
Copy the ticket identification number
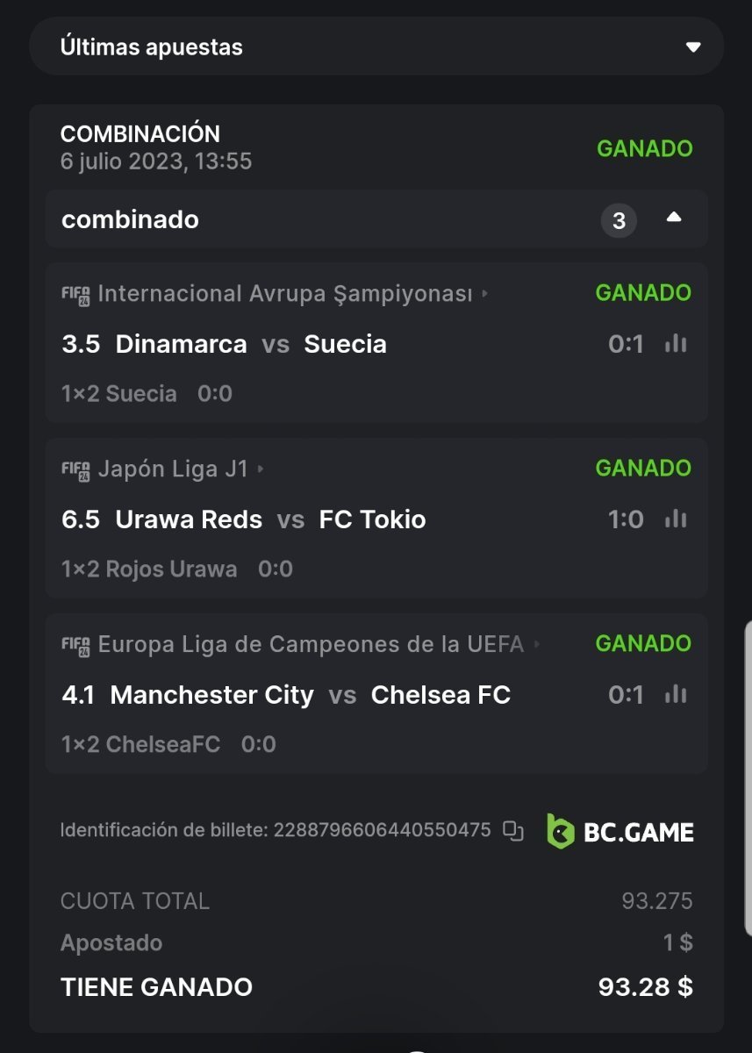coord(513,831)
